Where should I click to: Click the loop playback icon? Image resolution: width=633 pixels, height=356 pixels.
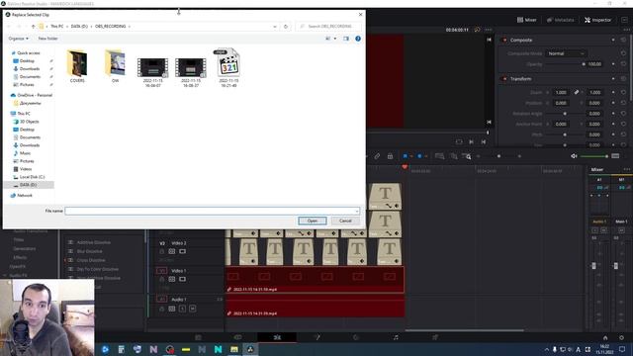point(459,141)
